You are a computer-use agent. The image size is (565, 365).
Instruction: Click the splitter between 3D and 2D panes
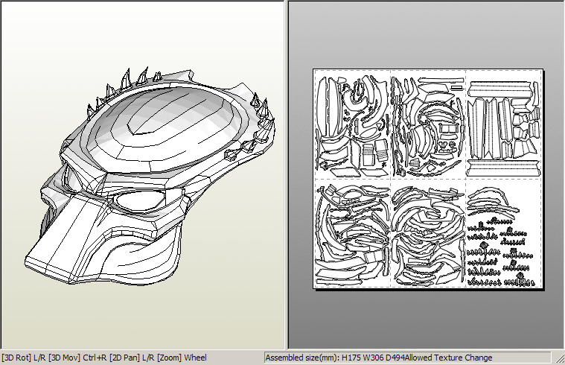point(287,175)
